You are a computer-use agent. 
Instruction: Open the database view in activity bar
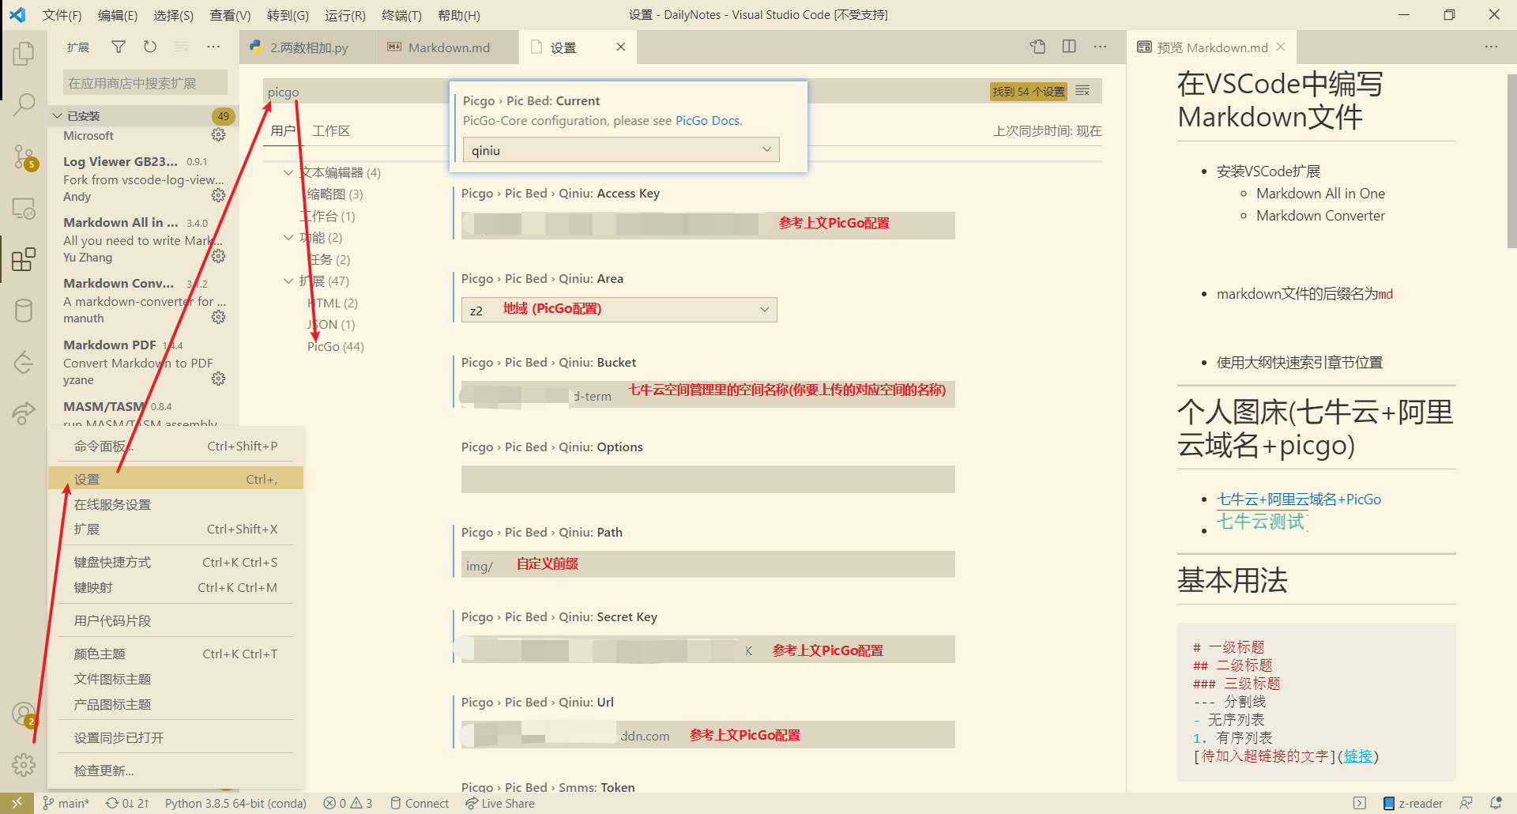tap(24, 311)
